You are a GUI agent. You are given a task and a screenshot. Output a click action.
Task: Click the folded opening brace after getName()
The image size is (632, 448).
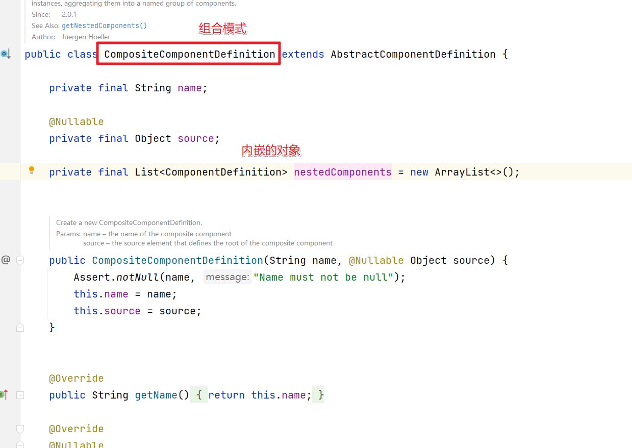[x=199, y=395]
